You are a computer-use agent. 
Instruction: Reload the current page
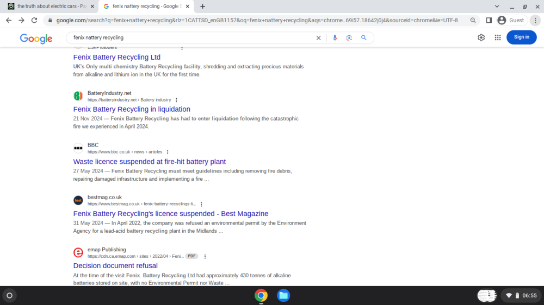click(34, 21)
